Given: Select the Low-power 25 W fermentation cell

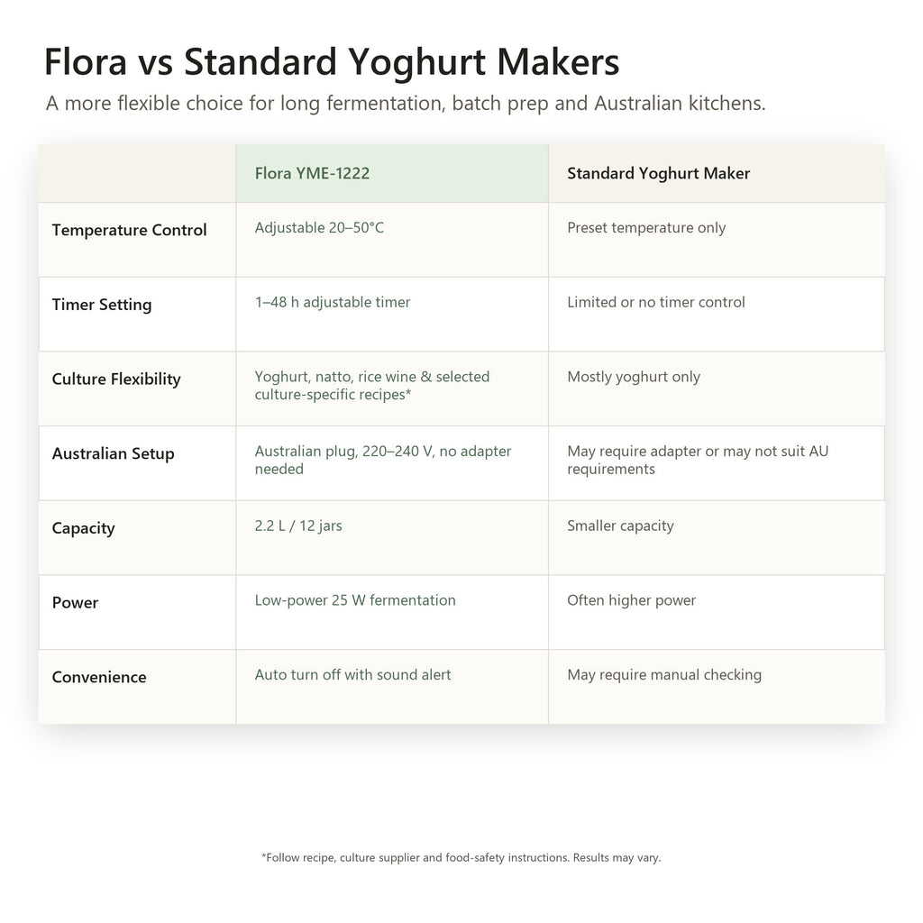Looking at the screenshot, I should [x=392, y=613].
